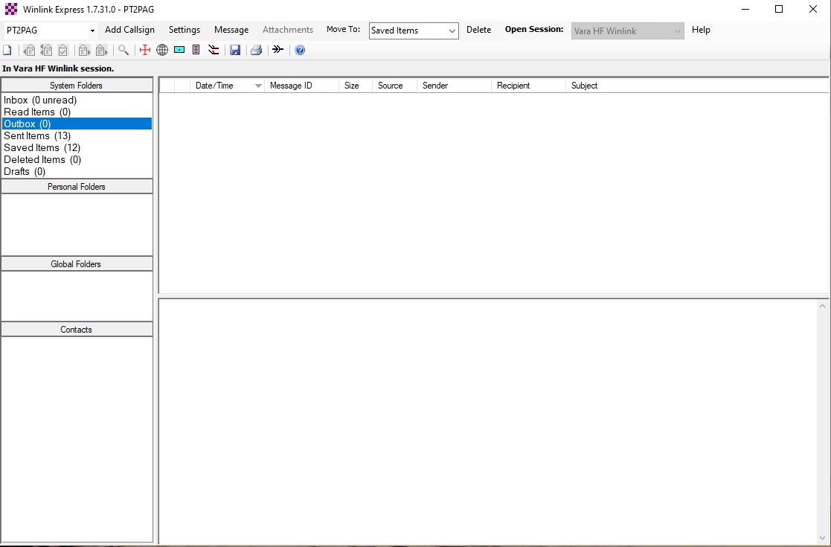Viewport: 831px width, 547px height.
Task: Click the Personal Folders header
Action: (77, 187)
